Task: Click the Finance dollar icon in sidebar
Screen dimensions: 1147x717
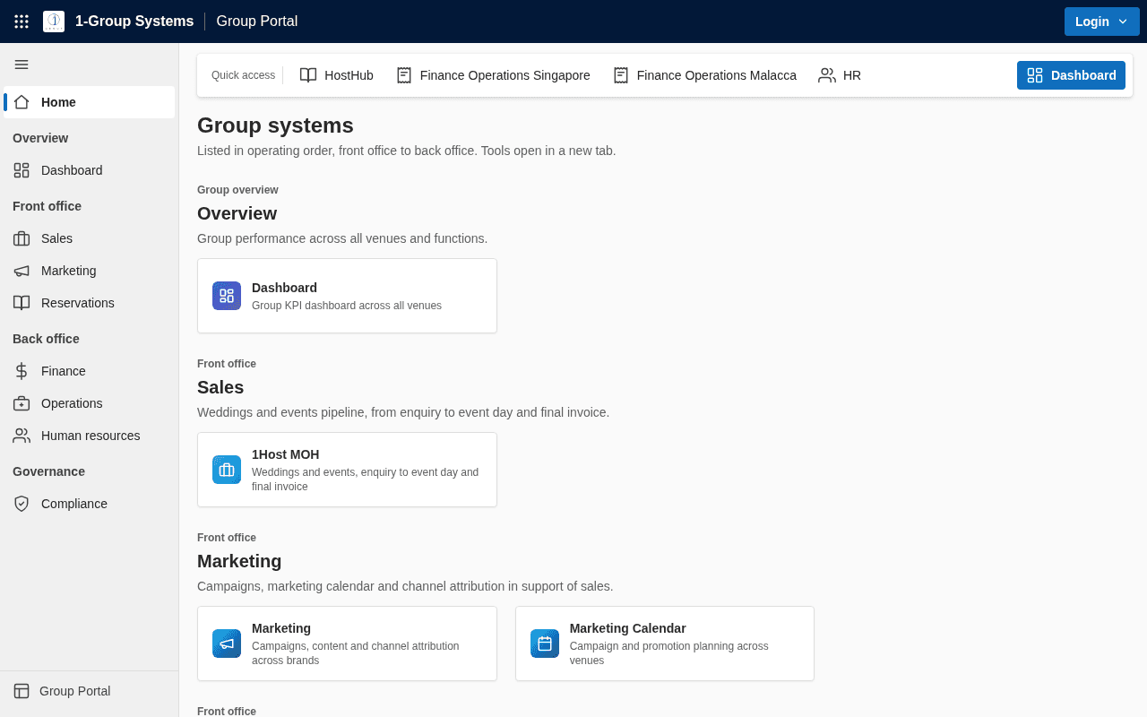Action: click(22, 371)
